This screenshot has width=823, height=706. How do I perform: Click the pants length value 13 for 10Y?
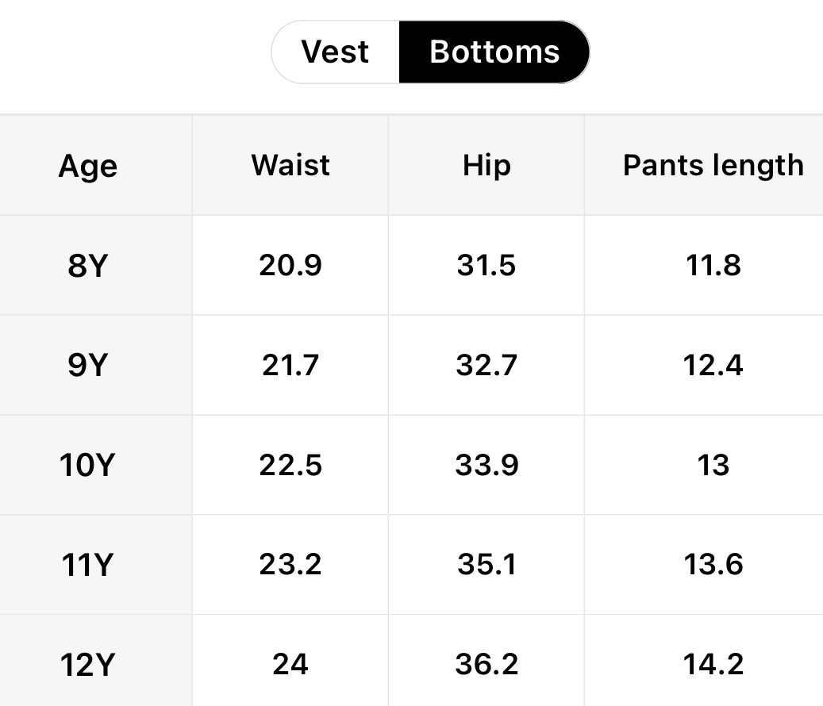(x=713, y=466)
